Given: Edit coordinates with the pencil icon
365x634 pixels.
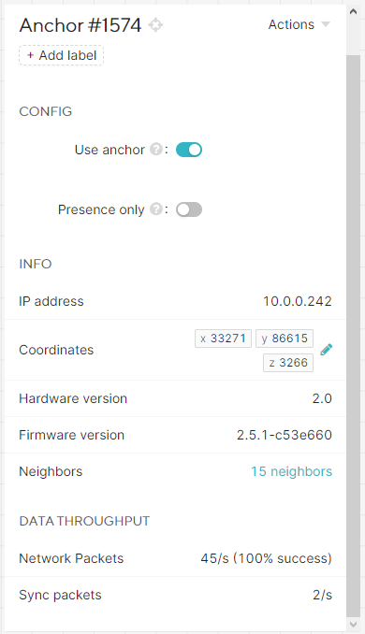Looking at the screenshot, I should coord(326,350).
